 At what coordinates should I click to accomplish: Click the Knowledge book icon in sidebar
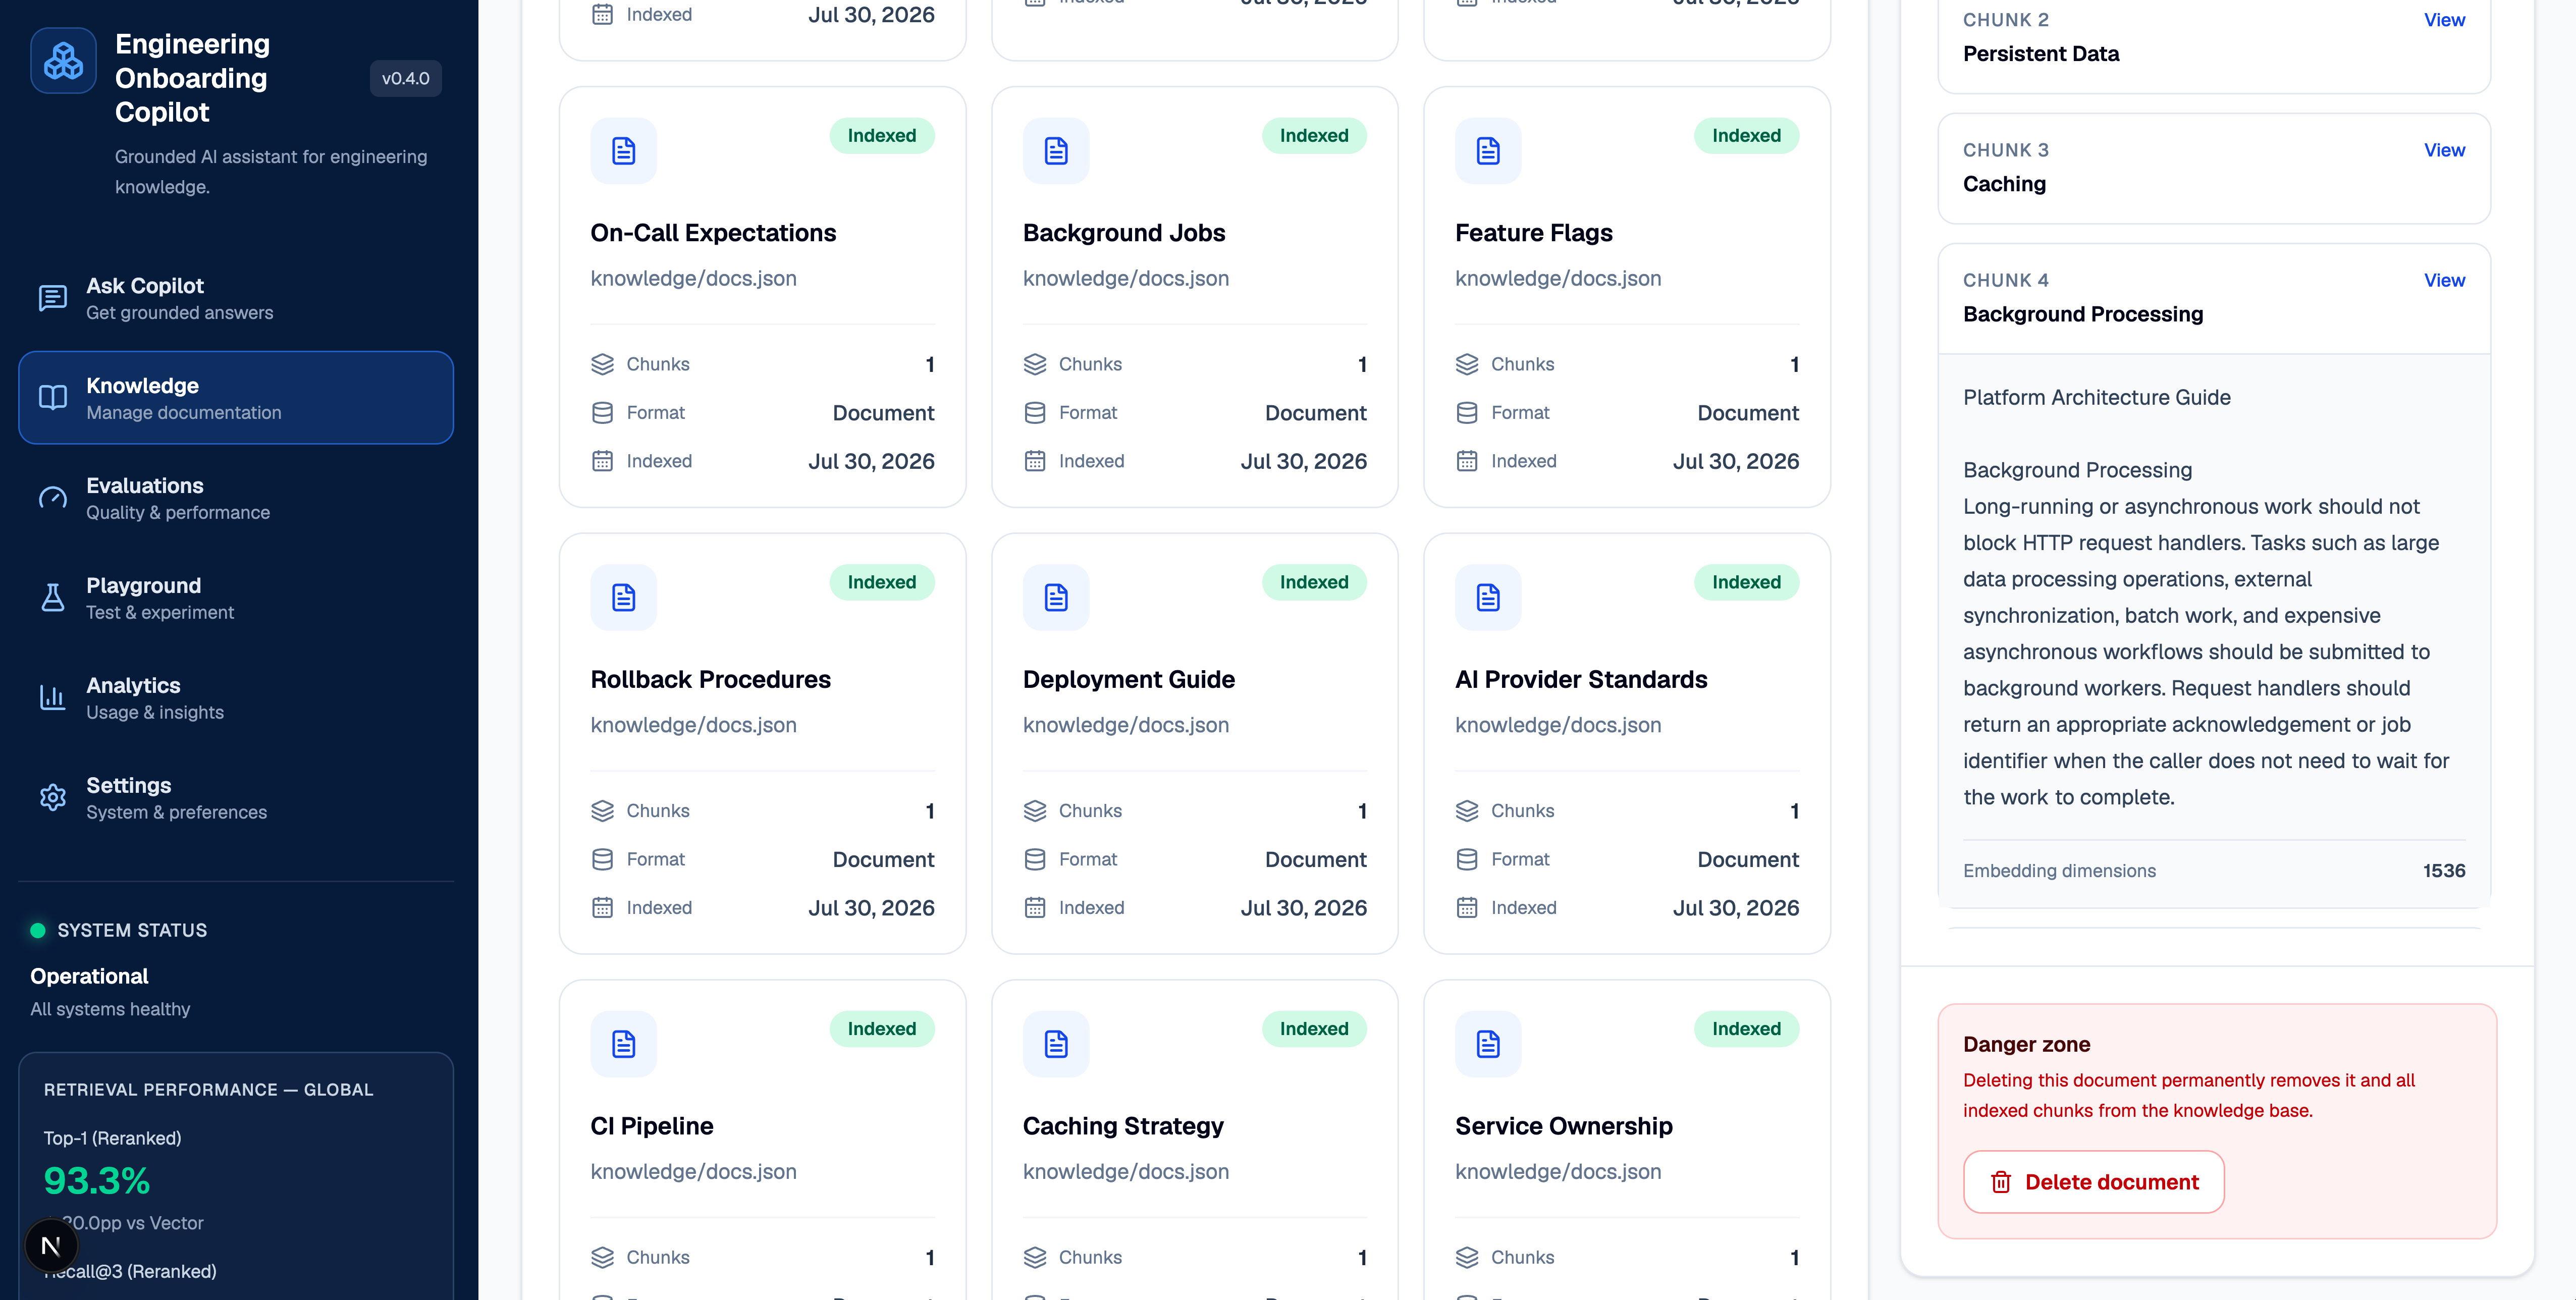pos(53,398)
